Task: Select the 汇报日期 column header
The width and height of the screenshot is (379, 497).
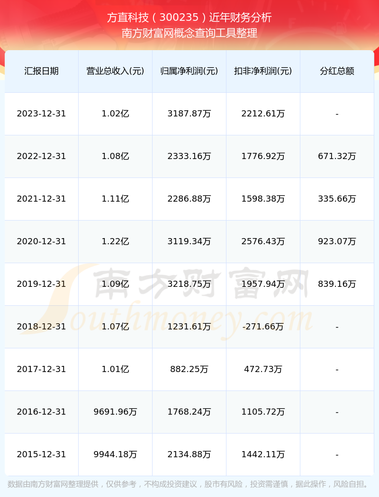Action: point(42,71)
